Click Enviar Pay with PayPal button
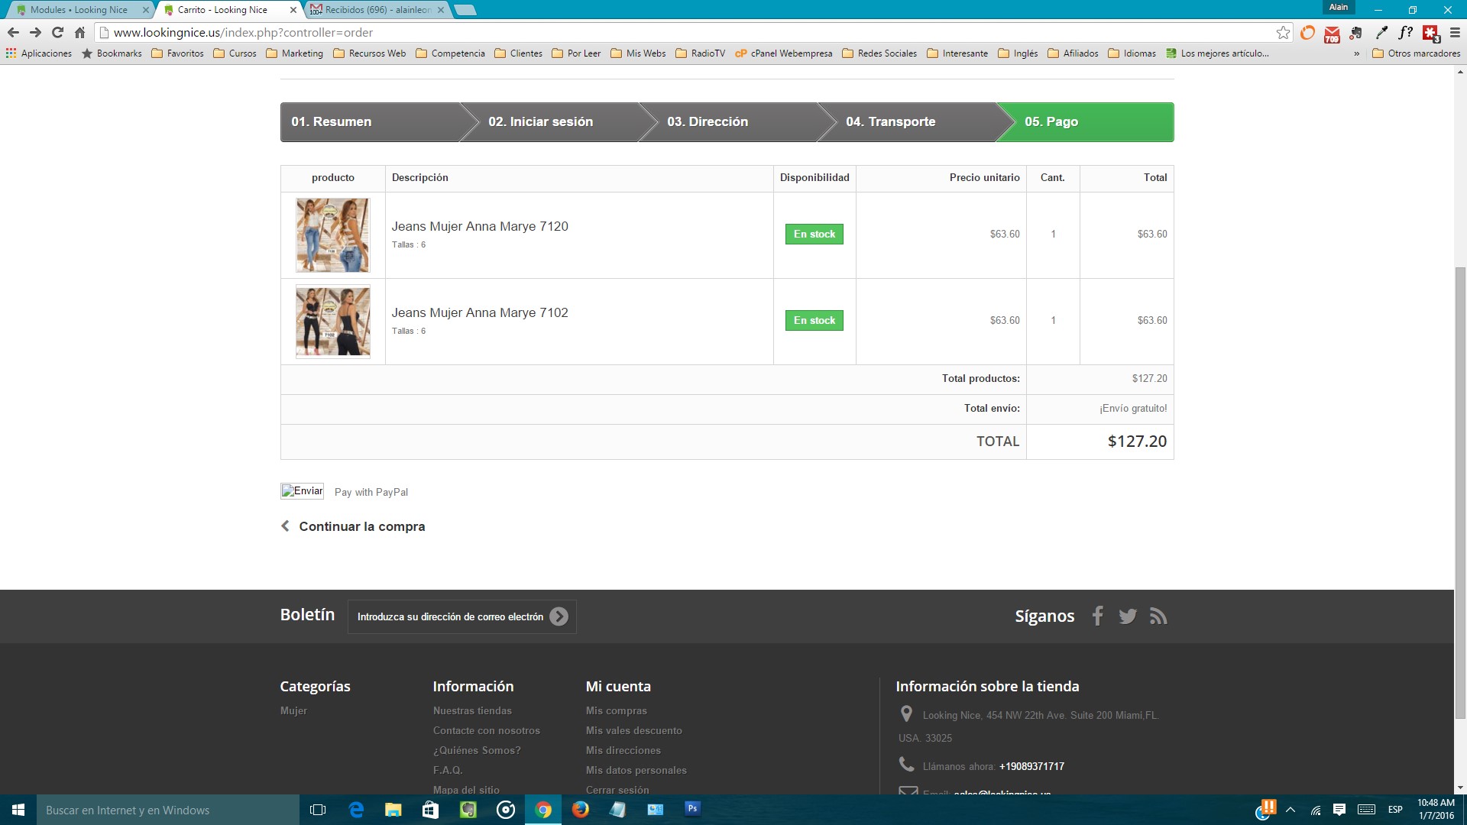 click(x=302, y=491)
